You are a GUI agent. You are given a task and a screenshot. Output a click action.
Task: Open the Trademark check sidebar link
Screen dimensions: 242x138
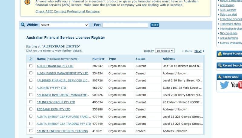pyautogui.click(x=230, y=24)
